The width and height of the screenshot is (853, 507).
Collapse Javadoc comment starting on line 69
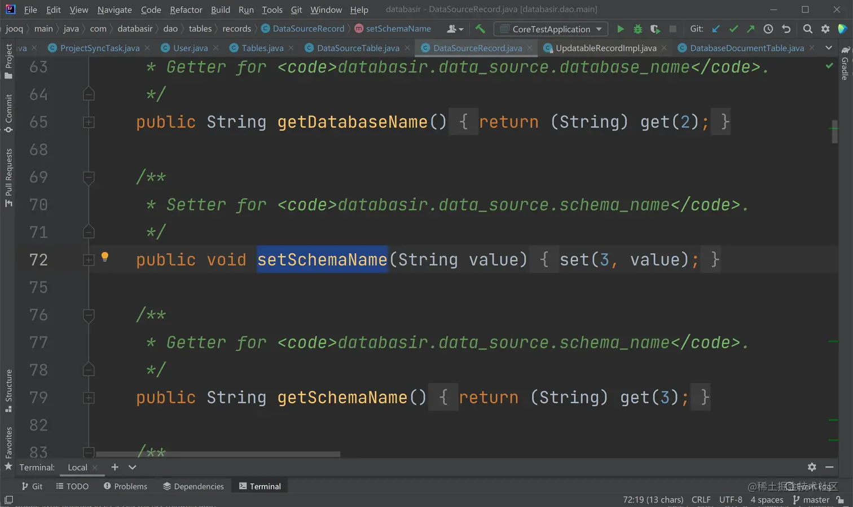tap(89, 178)
